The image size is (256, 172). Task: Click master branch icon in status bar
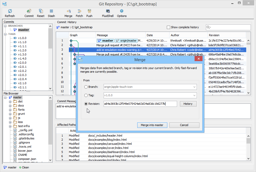[5, 167]
